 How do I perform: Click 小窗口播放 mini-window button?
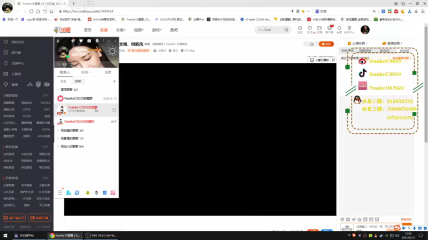[319, 60]
